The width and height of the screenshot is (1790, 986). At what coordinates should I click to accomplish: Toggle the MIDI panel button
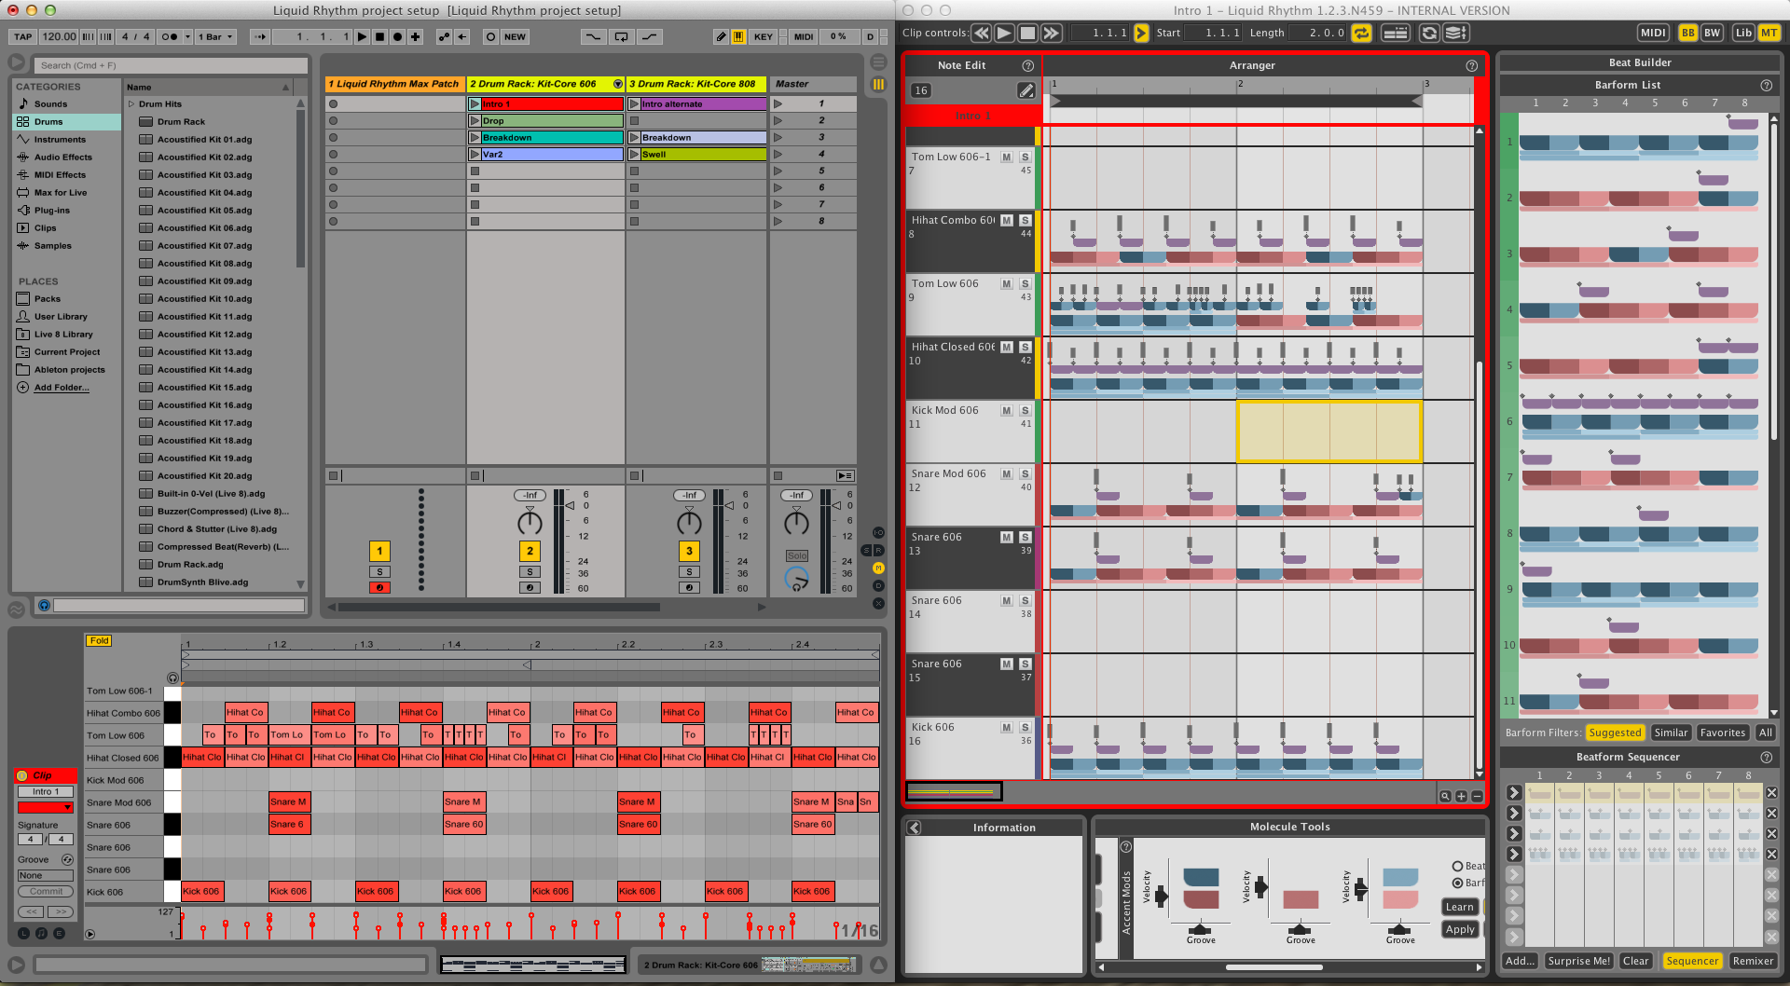click(x=1653, y=33)
